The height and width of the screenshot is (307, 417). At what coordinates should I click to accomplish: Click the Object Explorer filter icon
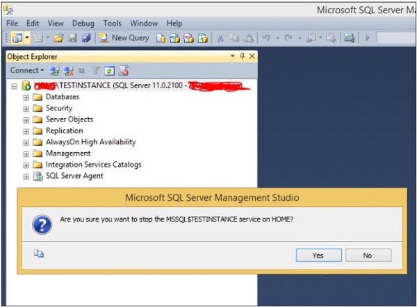[97, 70]
